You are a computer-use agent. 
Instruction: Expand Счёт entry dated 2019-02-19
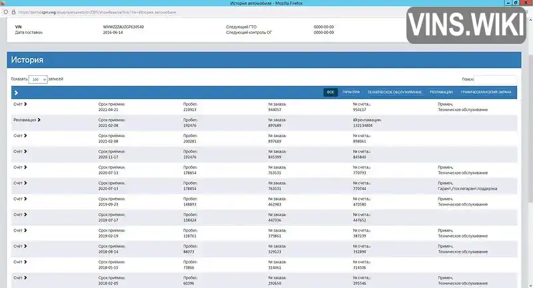[25, 230]
